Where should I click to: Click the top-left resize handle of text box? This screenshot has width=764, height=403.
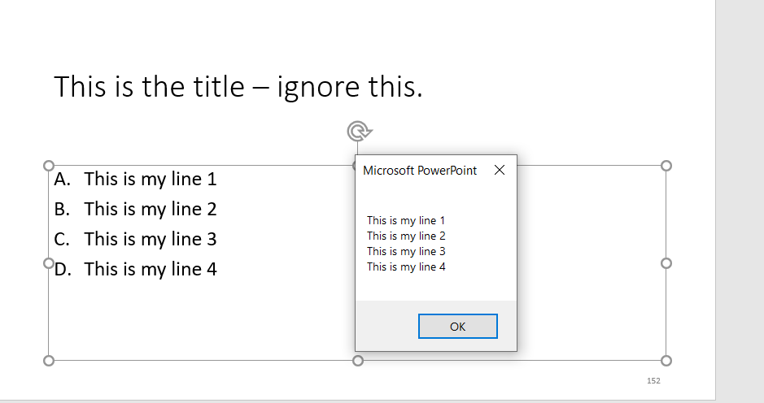[x=48, y=166]
